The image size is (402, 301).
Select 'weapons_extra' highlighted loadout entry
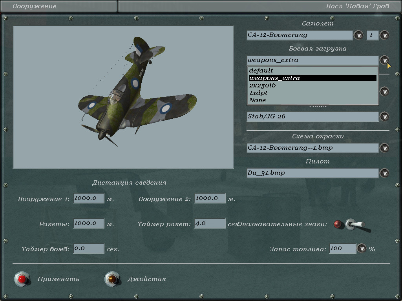pyautogui.click(x=313, y=78)
